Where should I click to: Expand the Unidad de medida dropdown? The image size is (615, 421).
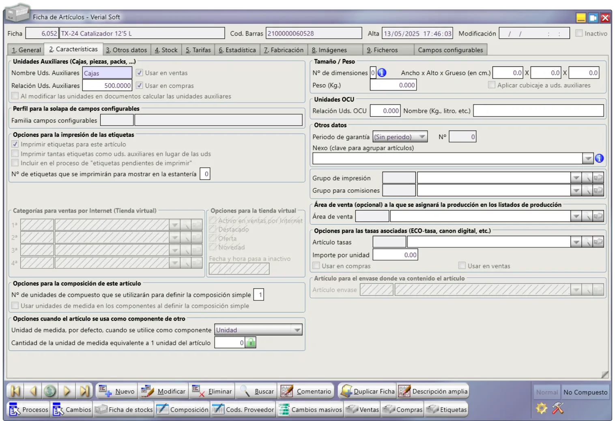click(297, 330)
